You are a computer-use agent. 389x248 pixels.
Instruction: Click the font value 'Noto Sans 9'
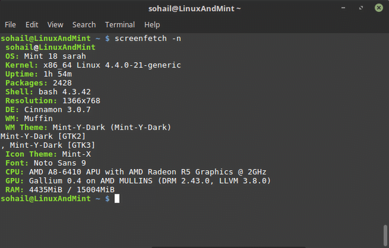[60, 163]
